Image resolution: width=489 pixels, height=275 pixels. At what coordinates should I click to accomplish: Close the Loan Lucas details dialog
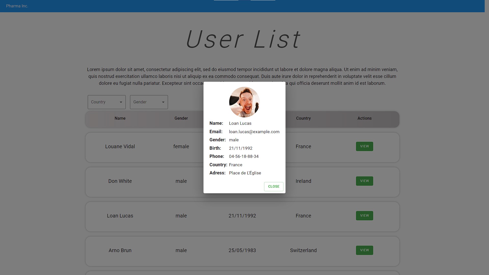274,186
